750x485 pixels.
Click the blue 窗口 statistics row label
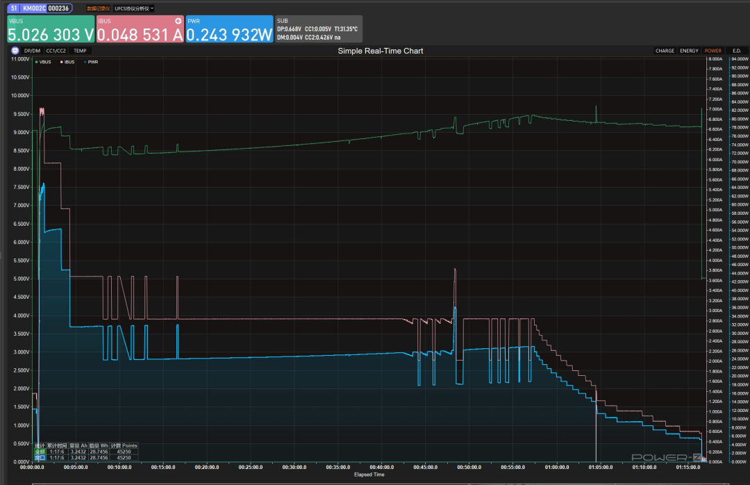40,458
